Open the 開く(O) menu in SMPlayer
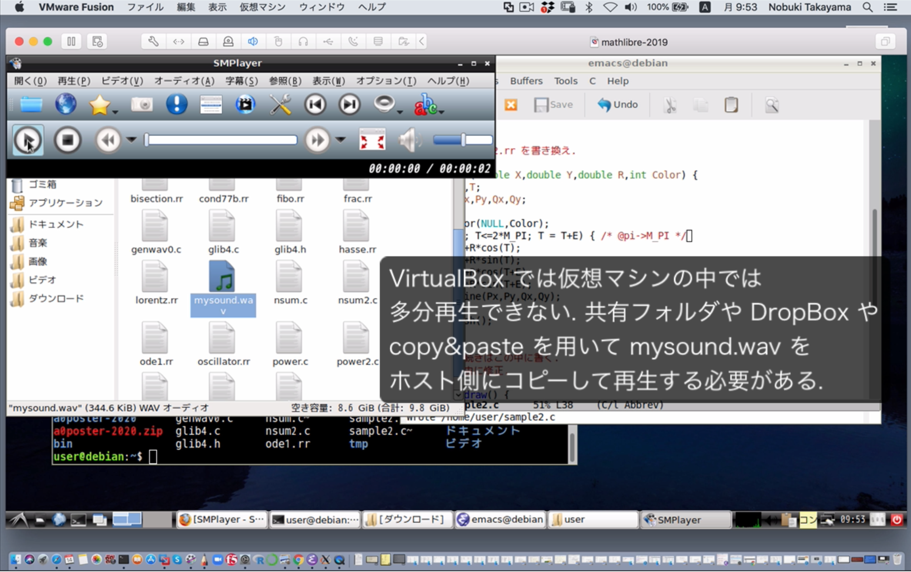This screenshot has width=911, height=572. pos(31,81)
